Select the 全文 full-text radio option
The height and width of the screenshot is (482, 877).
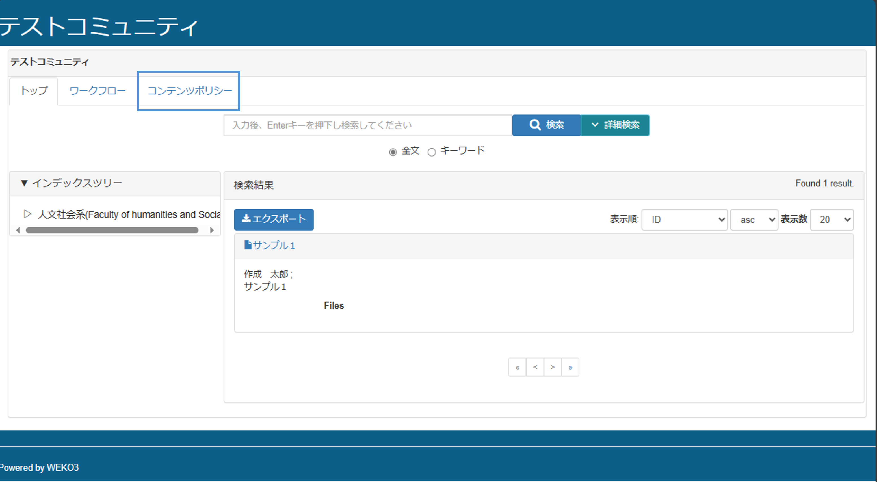pos(393,152)
